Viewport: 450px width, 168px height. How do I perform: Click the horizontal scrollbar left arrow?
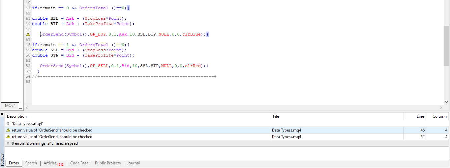[27, 108]
